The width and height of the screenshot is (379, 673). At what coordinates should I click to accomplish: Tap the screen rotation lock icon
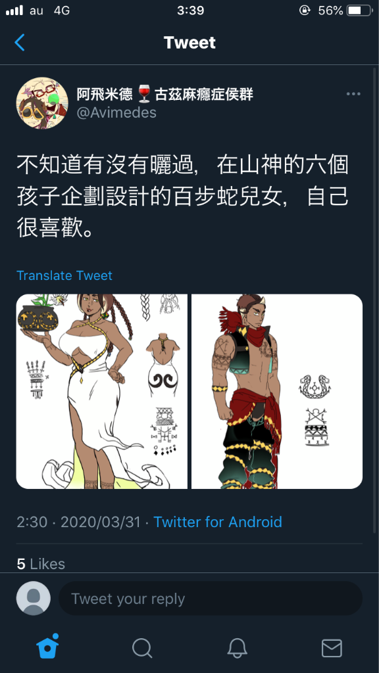[x=305, y=11]
